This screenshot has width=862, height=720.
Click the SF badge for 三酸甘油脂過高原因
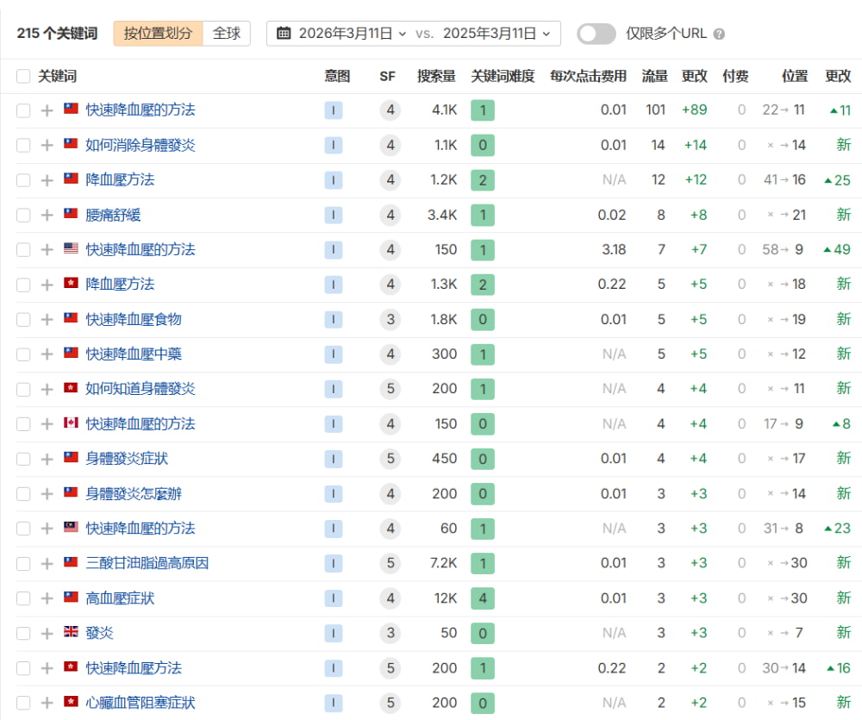390,563
